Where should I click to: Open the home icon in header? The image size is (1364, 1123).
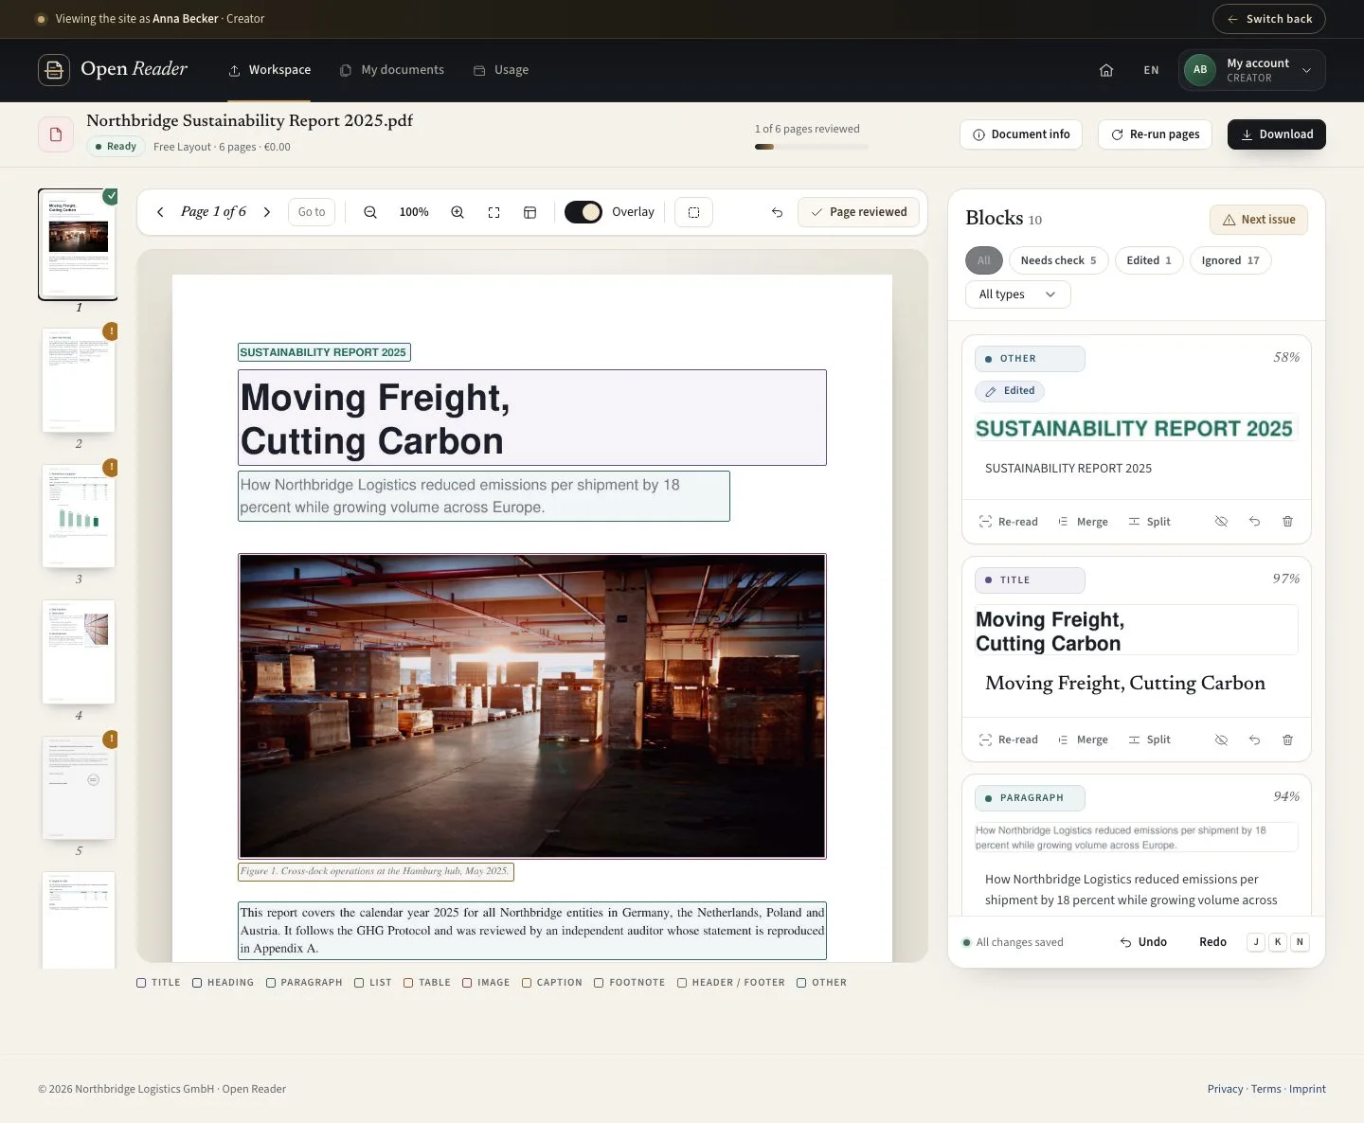click(1105, 70)
